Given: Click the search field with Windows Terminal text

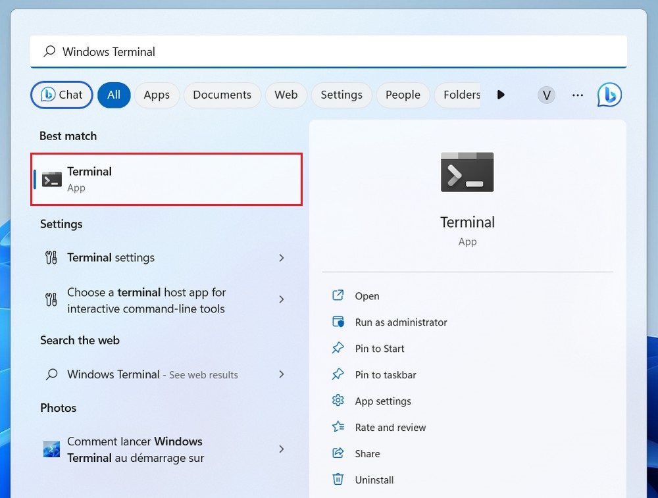Looking at the screenshot, I should pos(328,51).
